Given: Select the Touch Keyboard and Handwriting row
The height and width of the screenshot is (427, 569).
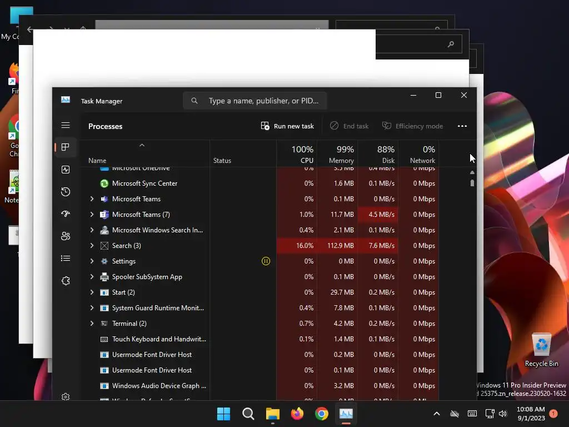Looking at the screenshot, I should 259,339.
